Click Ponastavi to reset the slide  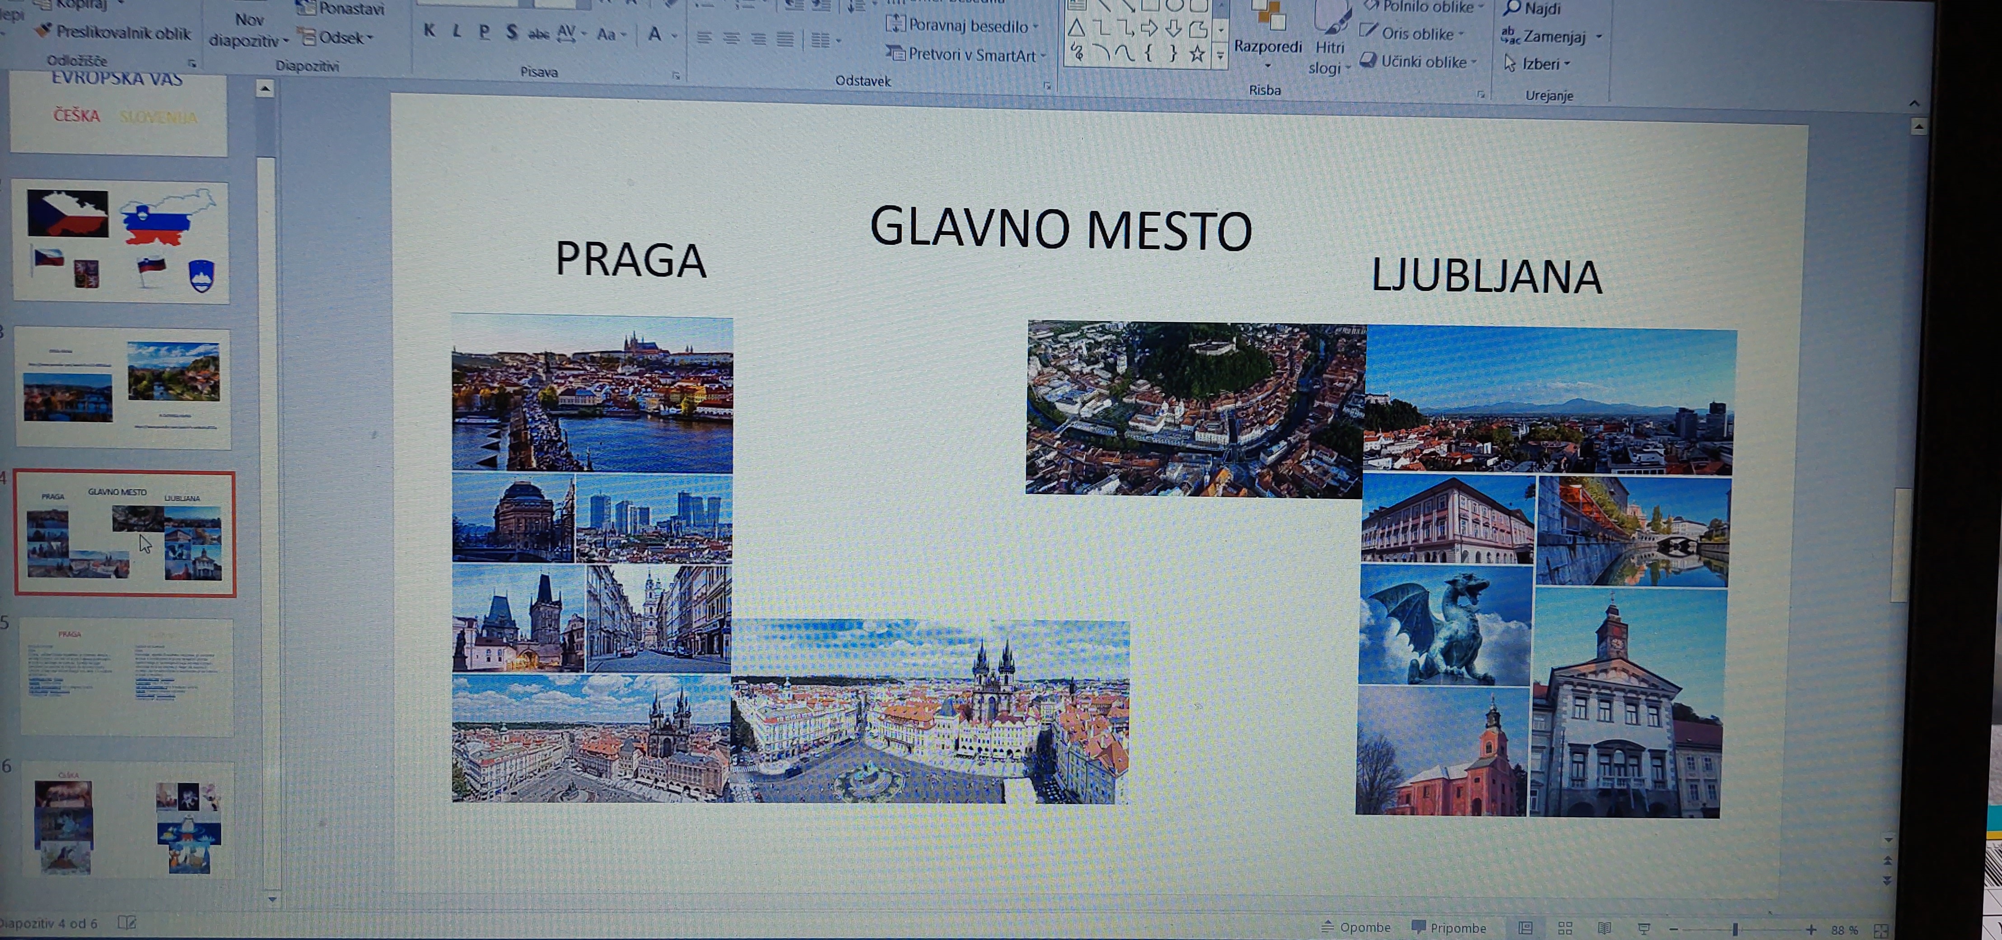(x=341, y=9)
